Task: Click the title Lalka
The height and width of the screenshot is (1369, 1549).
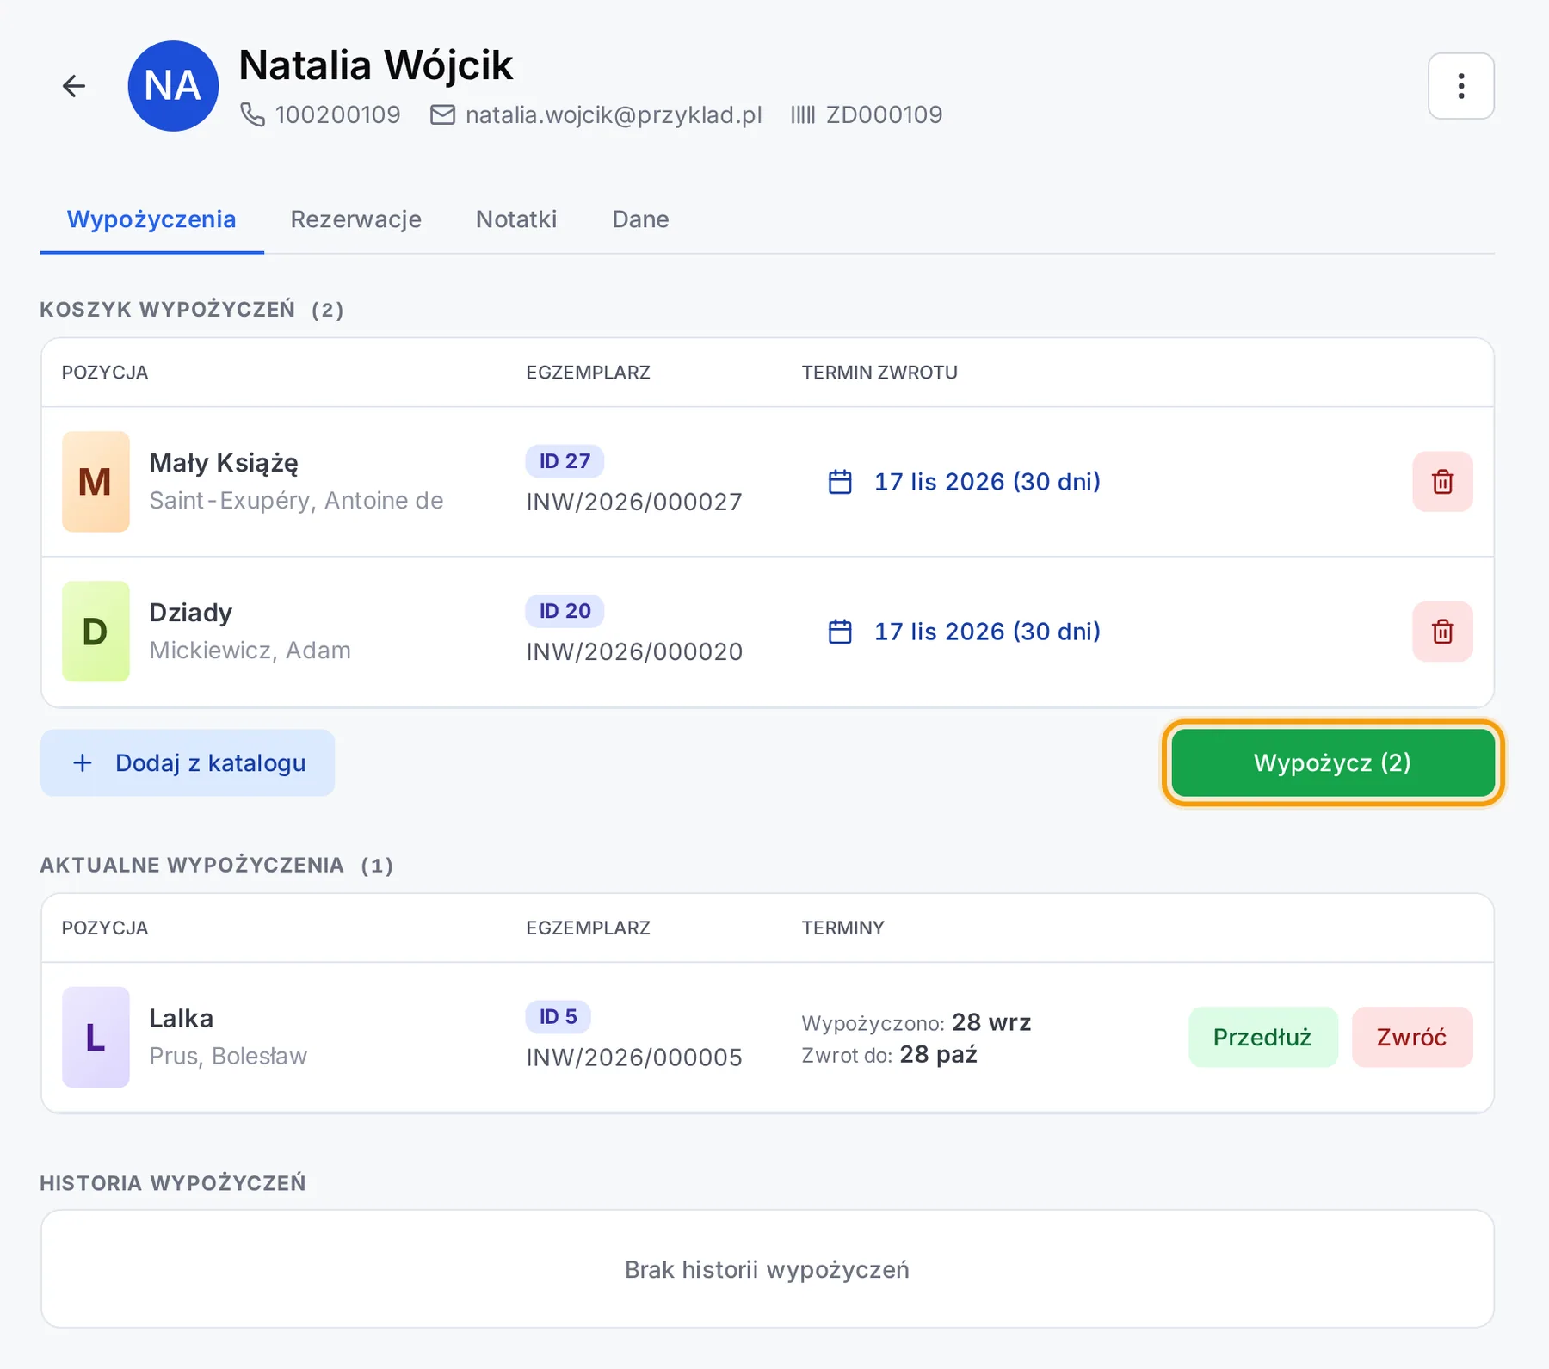Action: point(182,1018)
